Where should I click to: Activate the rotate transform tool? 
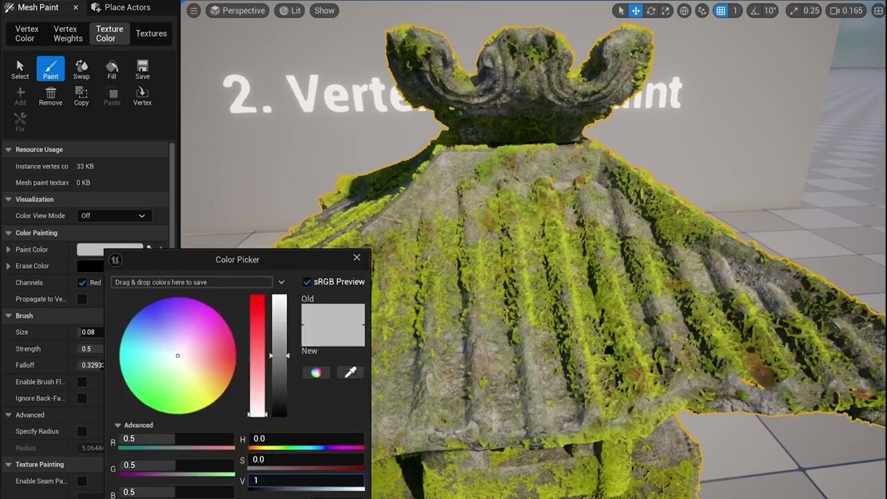click(650, 10)
